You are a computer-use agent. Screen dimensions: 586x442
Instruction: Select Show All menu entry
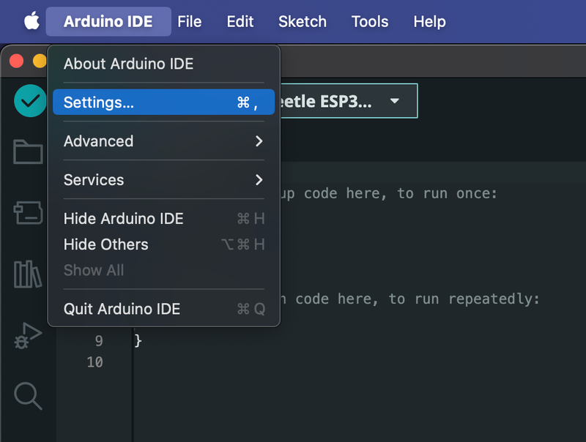tap(163, 270)
